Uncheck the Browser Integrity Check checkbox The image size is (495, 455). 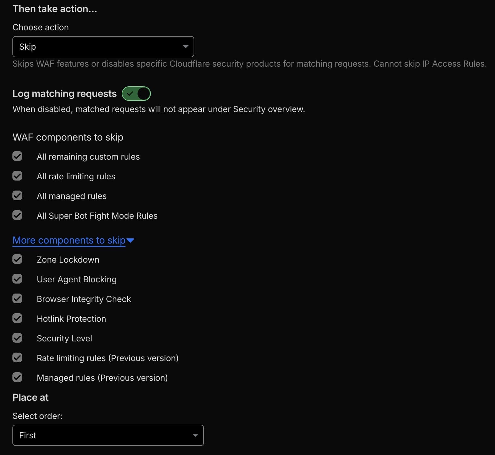tap(17, 299)
